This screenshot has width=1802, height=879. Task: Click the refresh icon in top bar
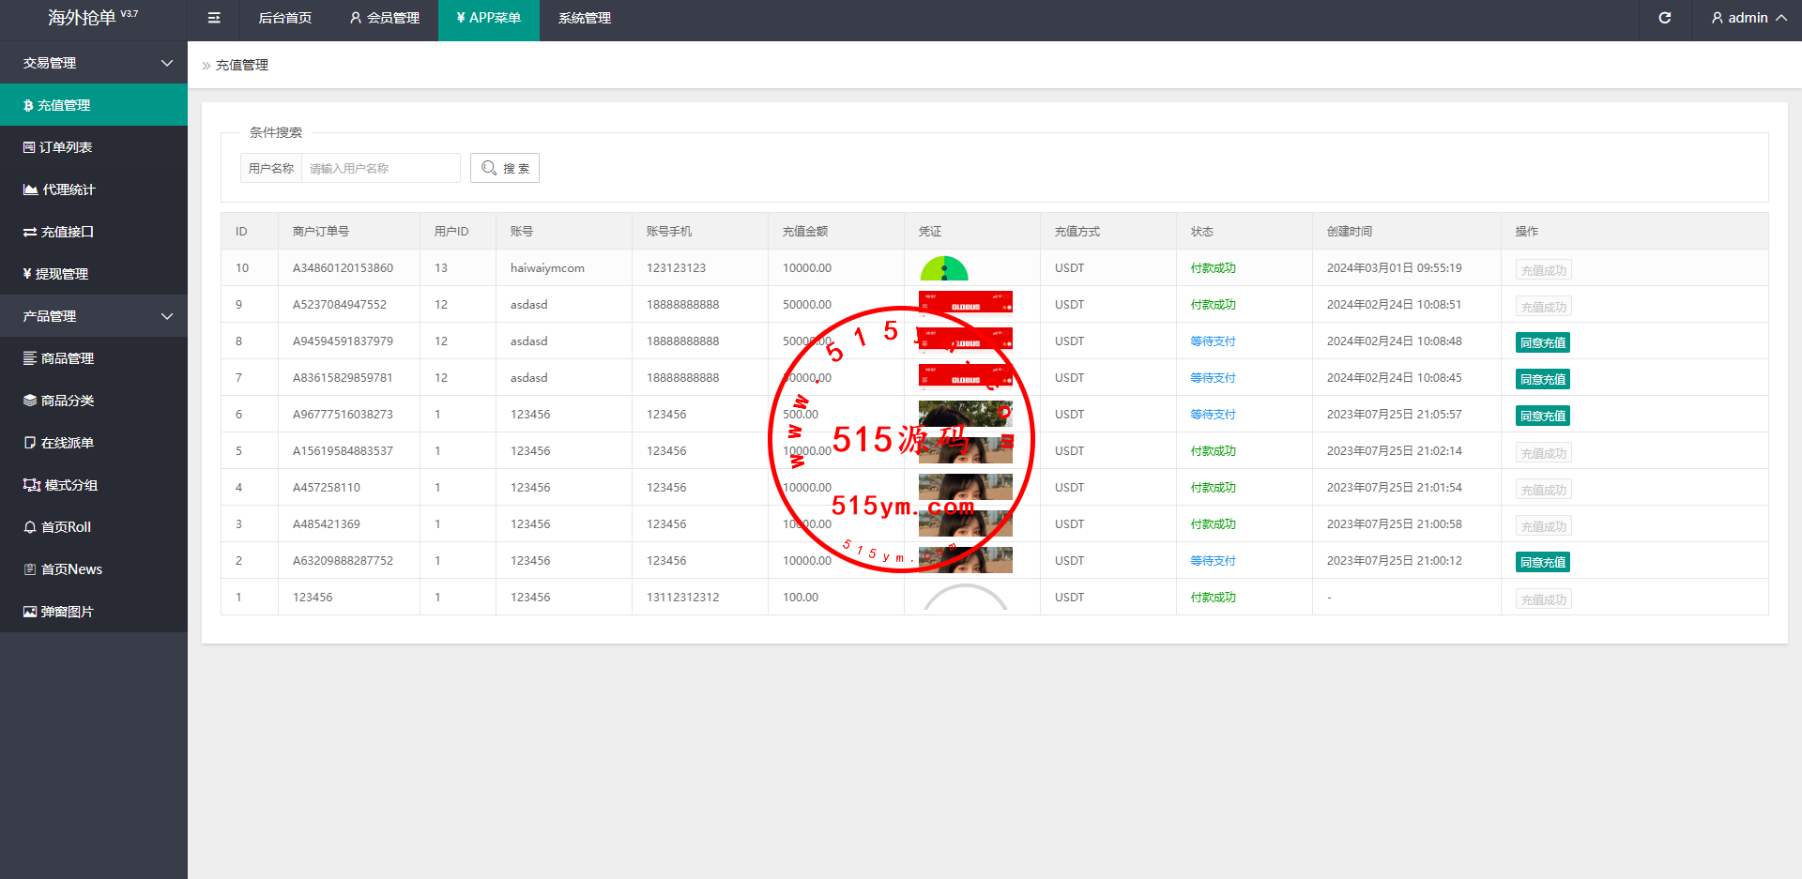tap(1664, 18)
